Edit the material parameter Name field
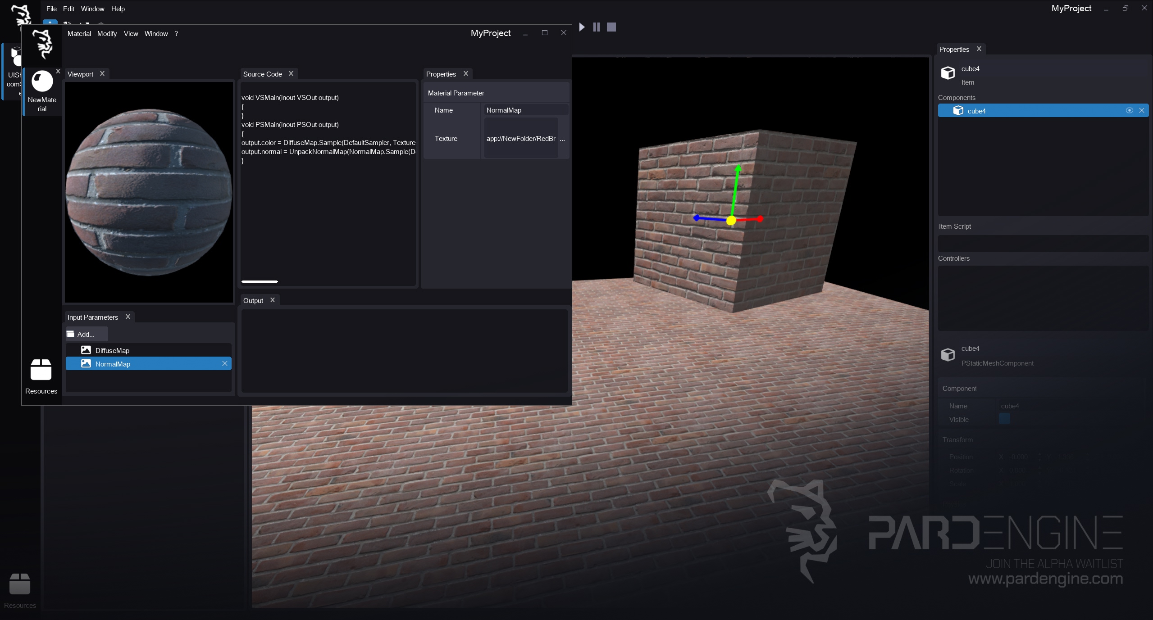Image resolution: width=1153 pixels, height=620 pixels. 526,110
